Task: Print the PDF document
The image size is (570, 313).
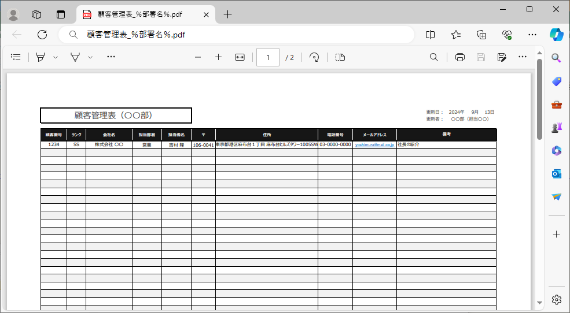Action: click(460, 57)
